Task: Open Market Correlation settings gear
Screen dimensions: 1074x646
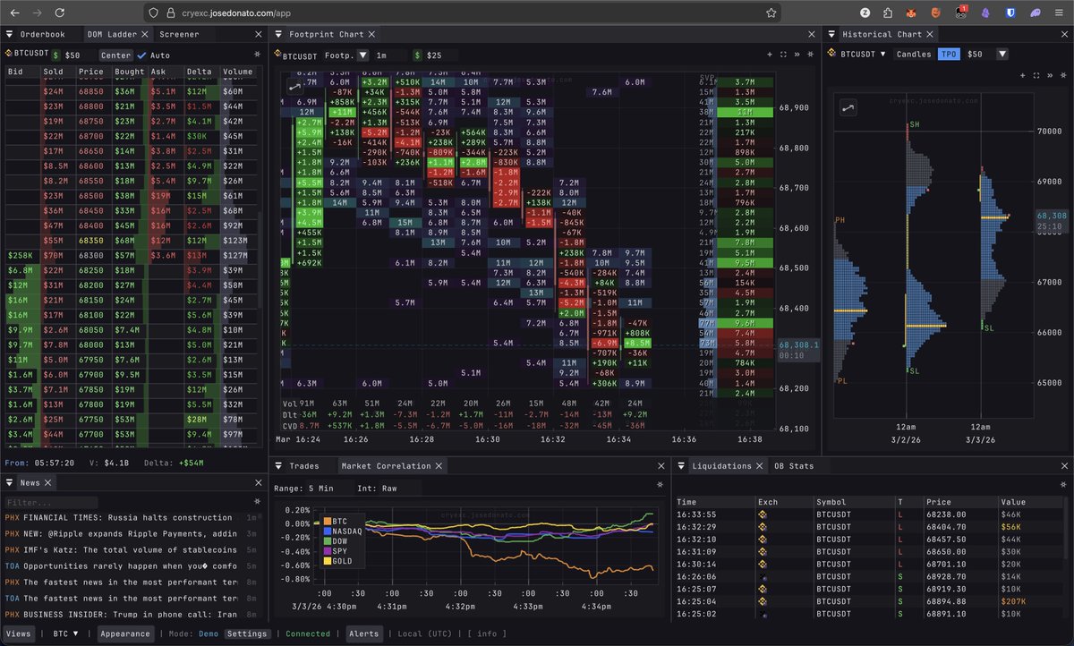Action: click(x=661, y=484)
